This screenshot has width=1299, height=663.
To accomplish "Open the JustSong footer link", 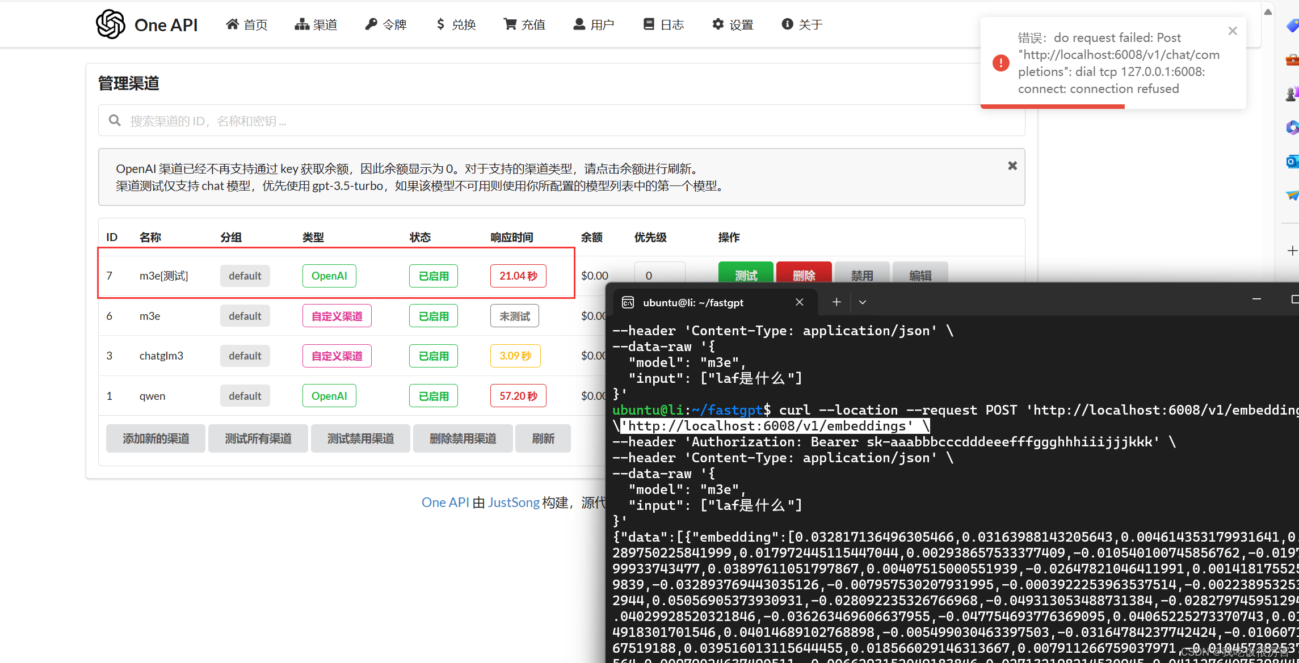I will point(514,502).
